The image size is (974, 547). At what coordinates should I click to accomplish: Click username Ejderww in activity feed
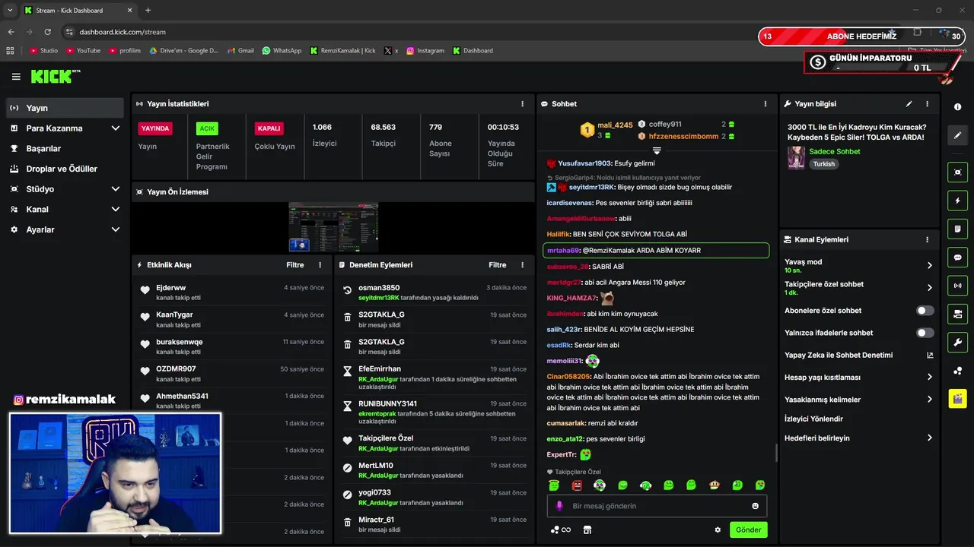[x=170, y=288]
